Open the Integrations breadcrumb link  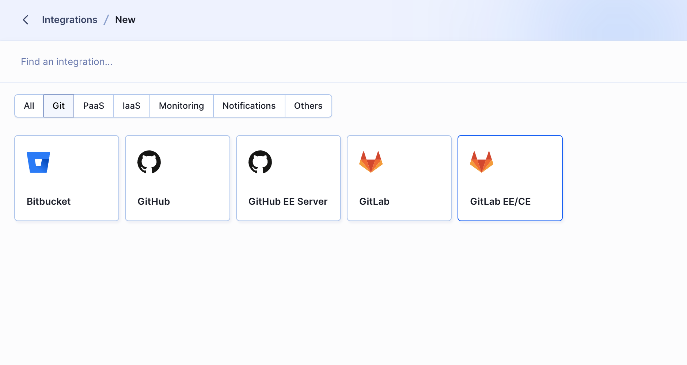click(70, 20)
